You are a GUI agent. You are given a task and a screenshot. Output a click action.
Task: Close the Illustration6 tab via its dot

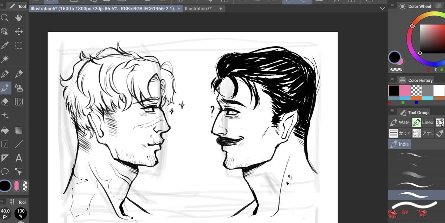coord(179,8)
